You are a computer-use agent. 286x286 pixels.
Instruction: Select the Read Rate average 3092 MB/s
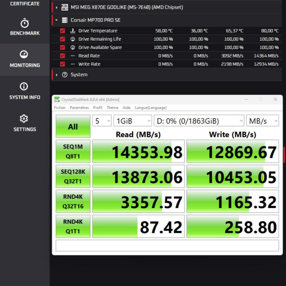coord(232,56)
